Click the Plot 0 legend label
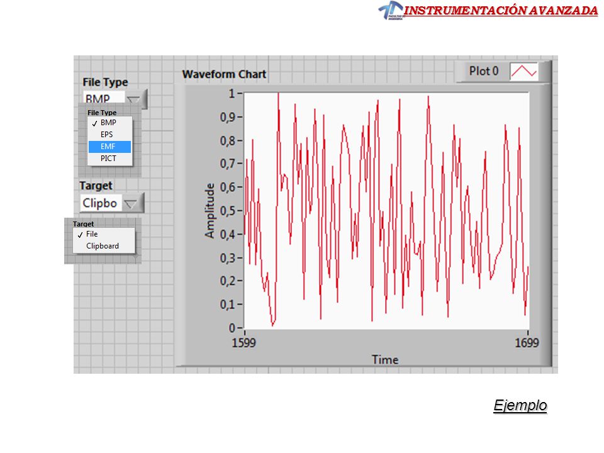 483,71
